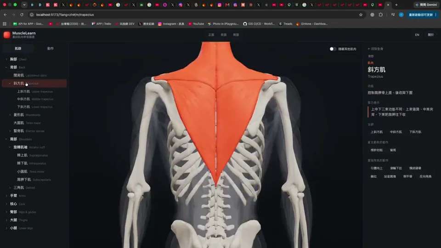Expand the 大腿 Thighs group
Image resolution: width=441 pixels, height=248 pixels.
(x=6, y=220)
